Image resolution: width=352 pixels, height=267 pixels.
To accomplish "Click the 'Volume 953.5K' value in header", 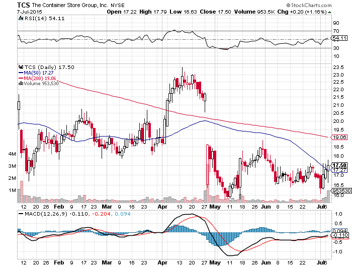I will [x=254, y=12].
